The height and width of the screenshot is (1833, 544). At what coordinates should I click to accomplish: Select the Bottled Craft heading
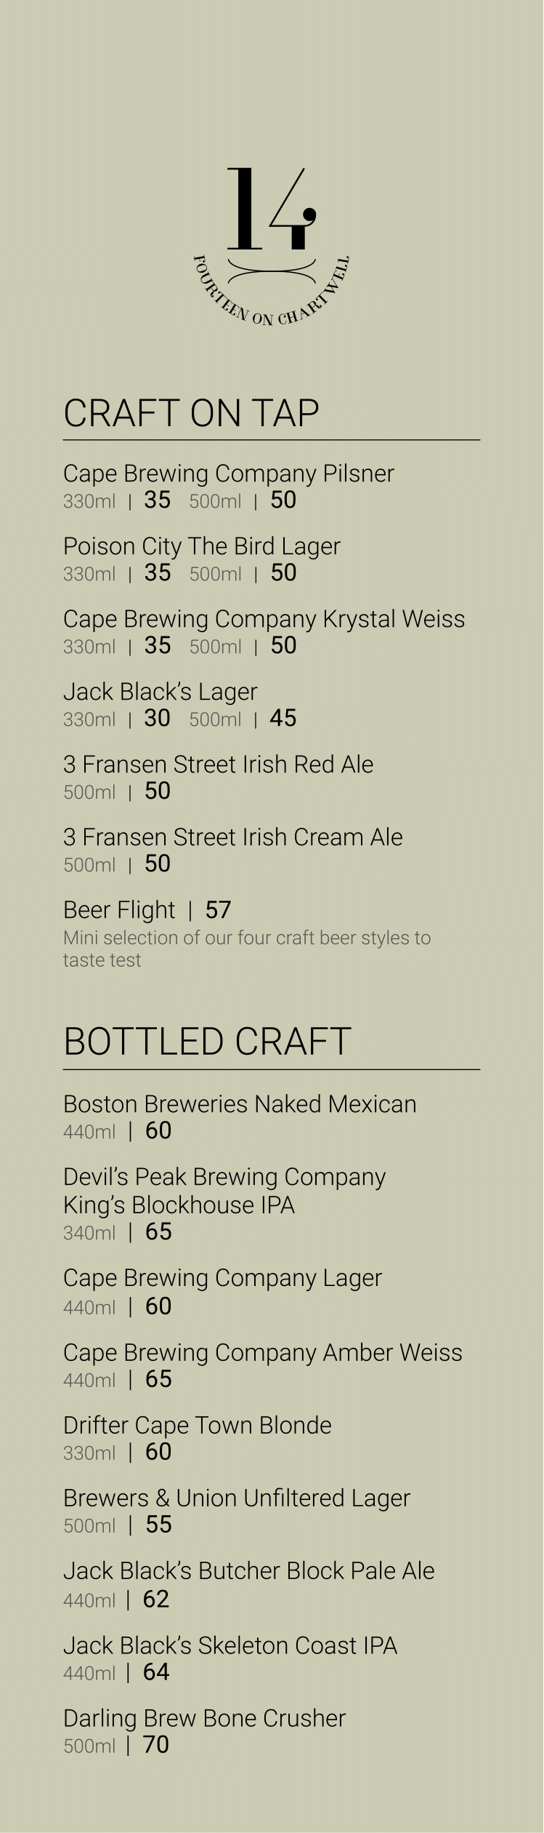207,1042
